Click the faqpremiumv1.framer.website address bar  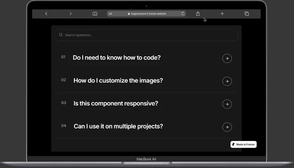(147, 14)
